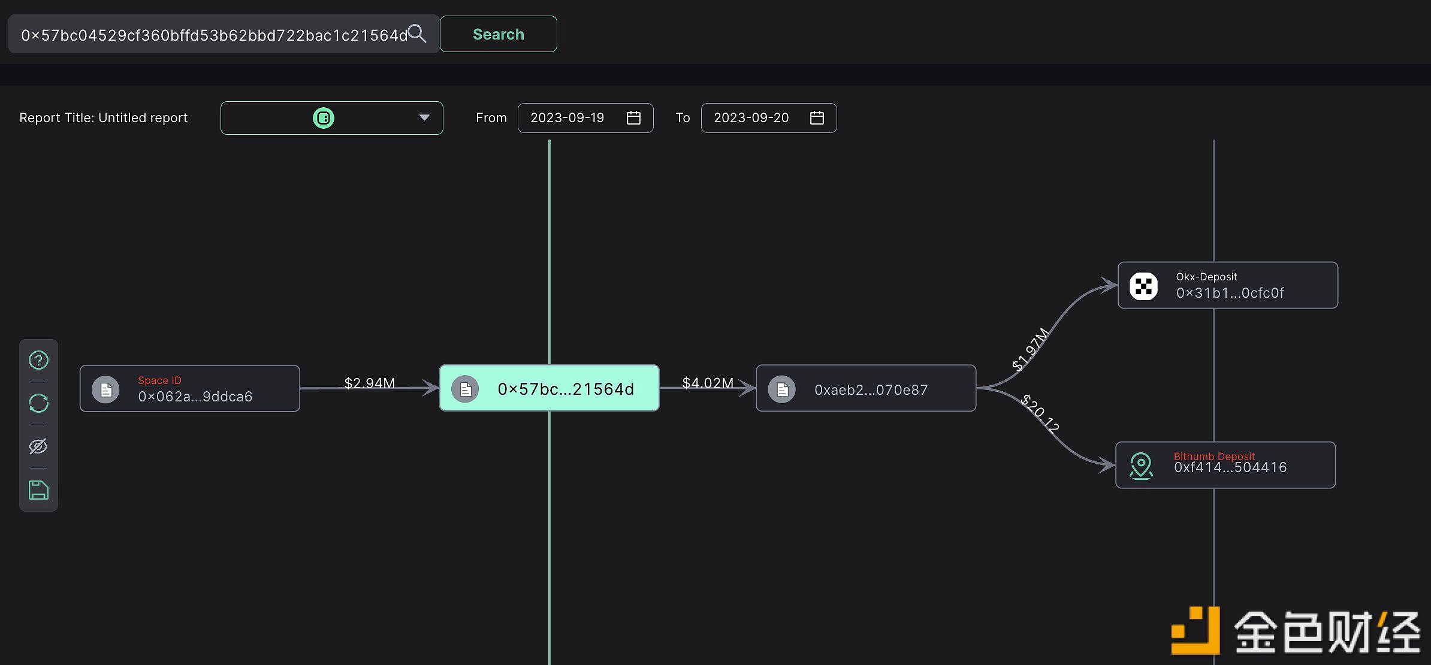Open the chain selector dropdown
The width and height of the screenshot is (1431, 665).
point(332,118)
